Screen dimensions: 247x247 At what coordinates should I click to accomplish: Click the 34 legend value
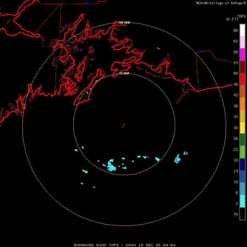click(236, 117)
